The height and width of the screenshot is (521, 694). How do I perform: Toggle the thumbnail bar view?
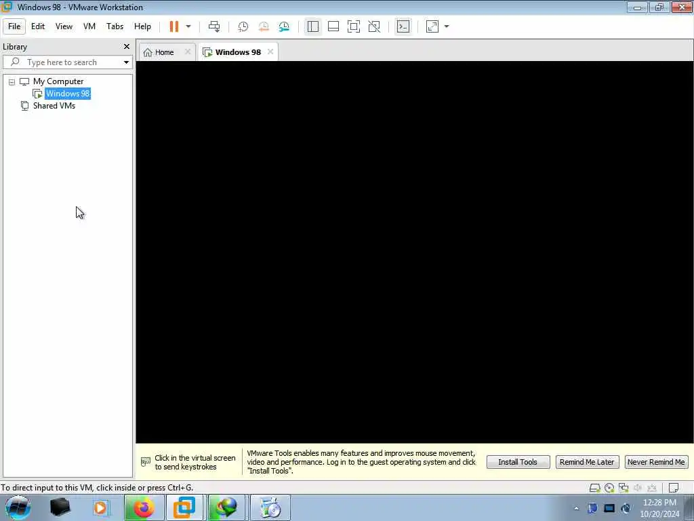click(x=333, y=26)
